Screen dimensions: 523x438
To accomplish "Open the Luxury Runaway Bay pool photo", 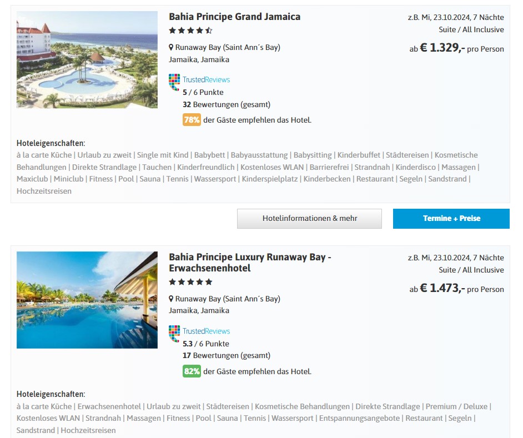I will click(87, 300).
